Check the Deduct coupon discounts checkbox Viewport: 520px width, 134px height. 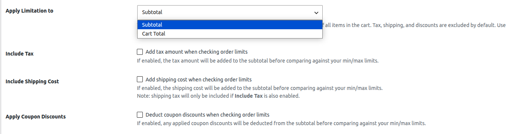pyautogui.click(x=140, y=114)
